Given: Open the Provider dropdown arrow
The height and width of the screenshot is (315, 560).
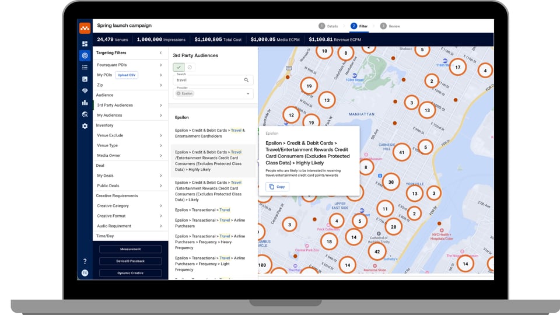Looking at the screenshot, I should [x=247, y=93].
